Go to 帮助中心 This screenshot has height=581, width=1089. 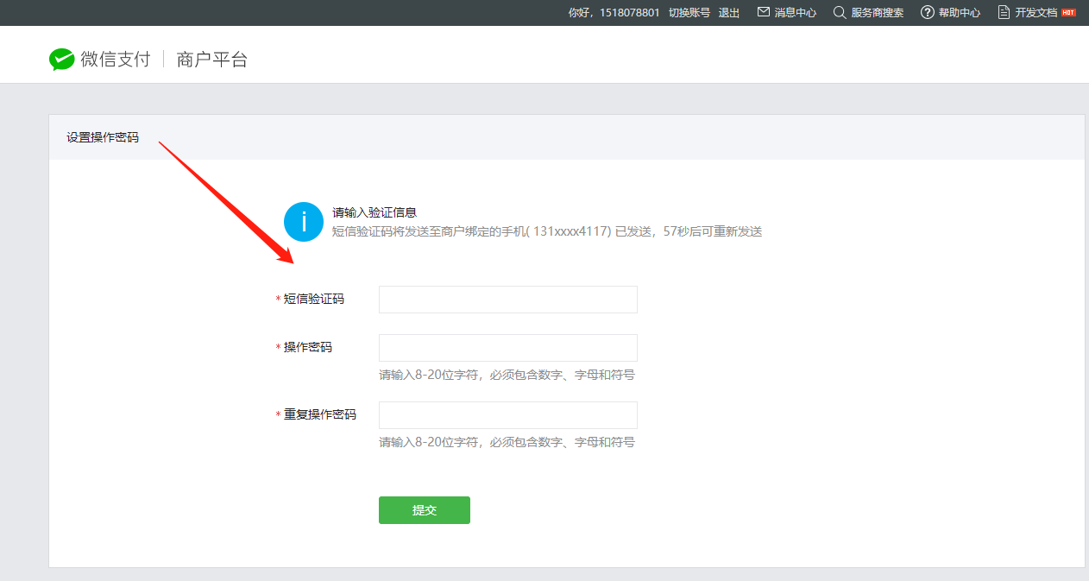point(959,13)
